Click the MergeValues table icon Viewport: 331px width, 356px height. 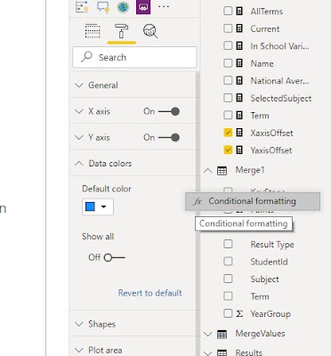[222, 335]
